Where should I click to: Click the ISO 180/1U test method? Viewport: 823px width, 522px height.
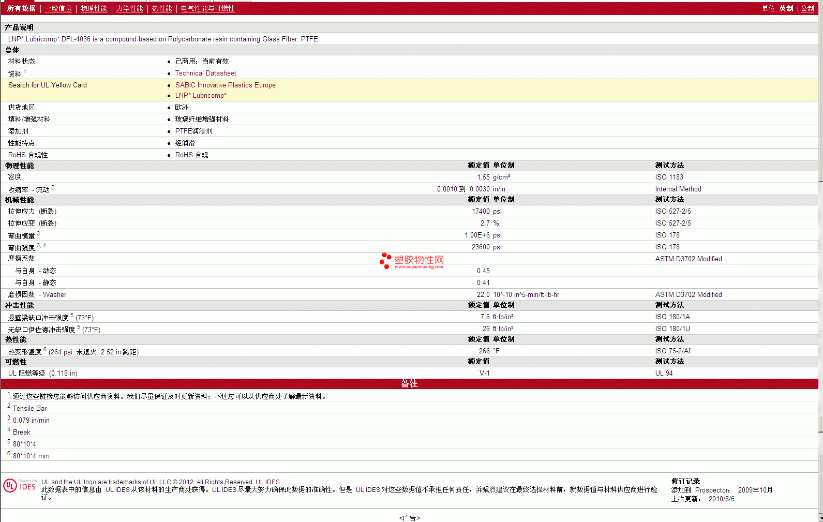(672, 329)
